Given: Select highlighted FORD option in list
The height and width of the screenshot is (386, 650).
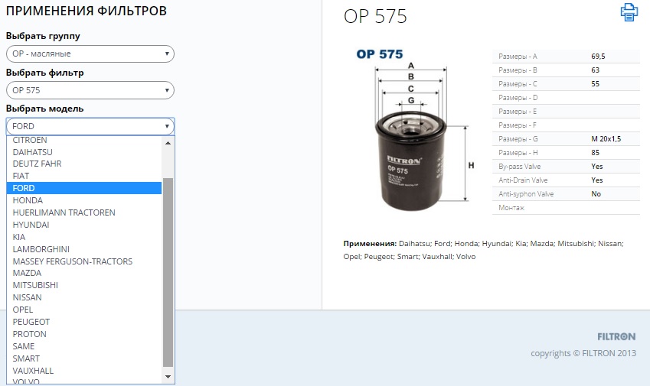Looking at the screenshot, I should [x=83, y=188].
